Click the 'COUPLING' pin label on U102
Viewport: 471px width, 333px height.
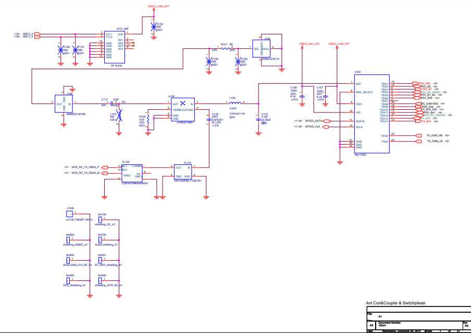pyautogui.click(x=186, y=110)
